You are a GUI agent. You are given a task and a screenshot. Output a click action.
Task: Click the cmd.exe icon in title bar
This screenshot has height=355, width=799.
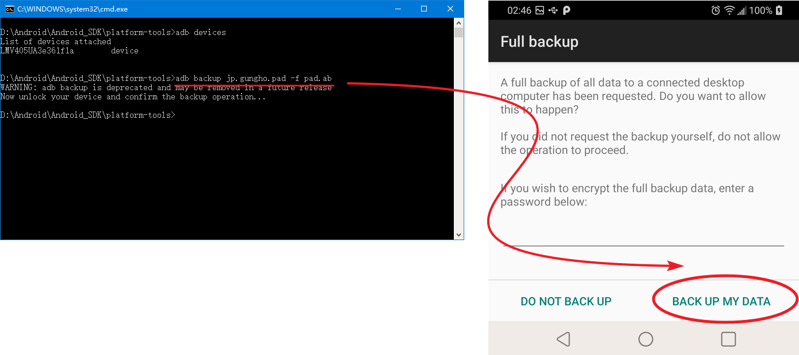[x=10, y=9]
